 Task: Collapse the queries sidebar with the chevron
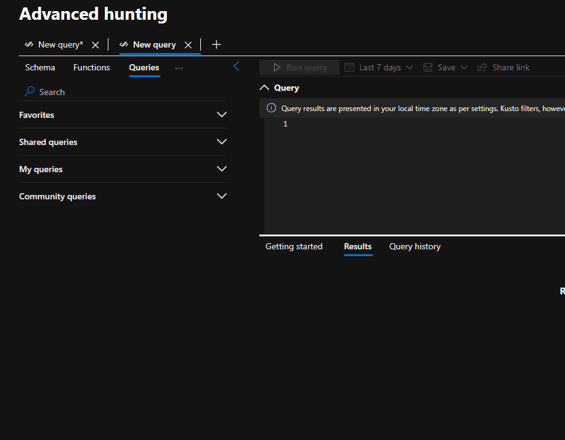point(237,66)
